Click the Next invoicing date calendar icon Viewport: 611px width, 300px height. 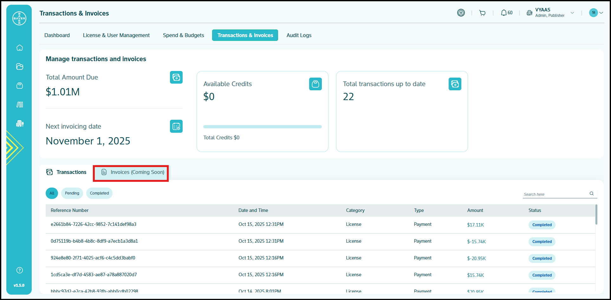tap(176, 126)
